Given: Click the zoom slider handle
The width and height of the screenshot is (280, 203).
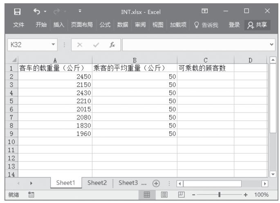Looking at the screenshot, I should tap(220, 195).
